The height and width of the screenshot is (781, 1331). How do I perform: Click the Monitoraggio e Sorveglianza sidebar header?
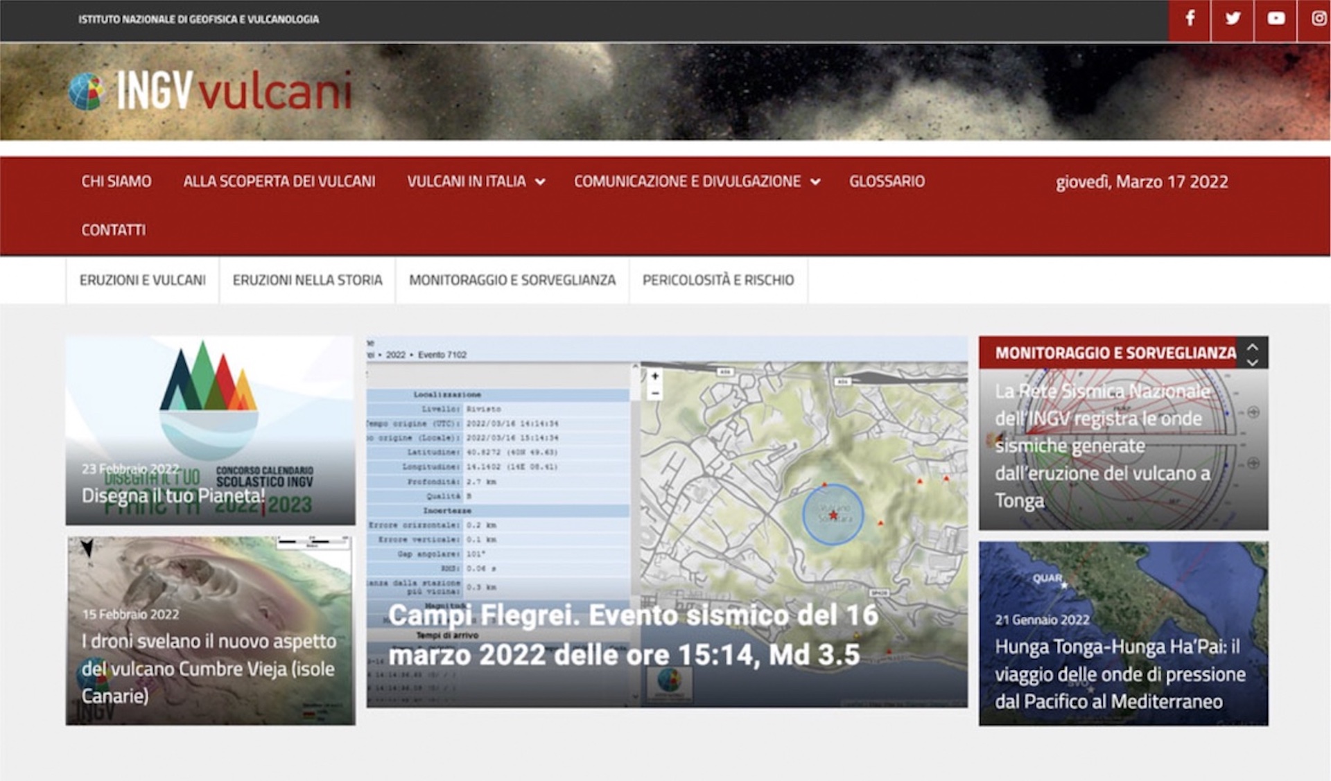point(1115,353)
